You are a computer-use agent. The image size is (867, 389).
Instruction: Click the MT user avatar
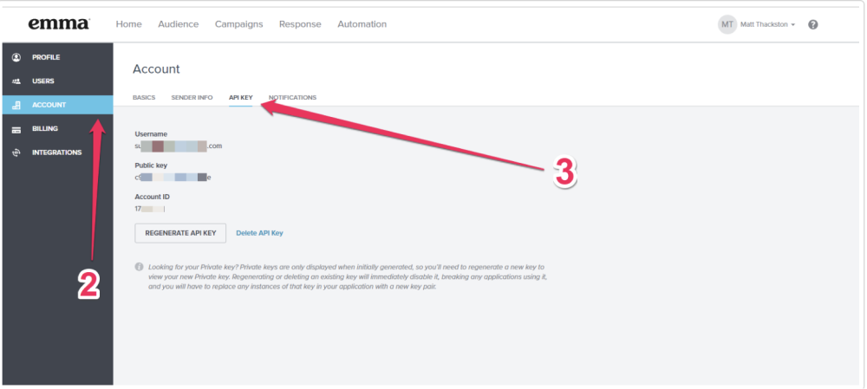(727, 24)
